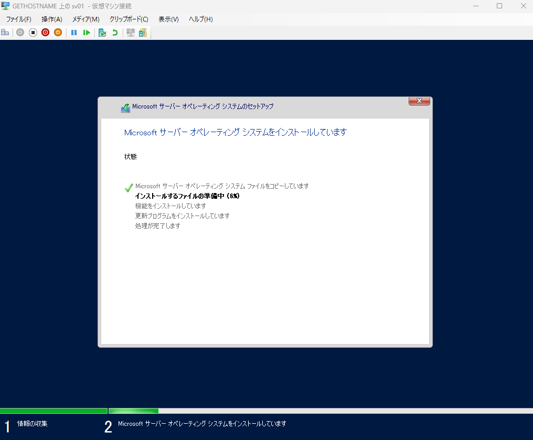Click the green Reset/resume play icon
The height and width of the screenshot is (440, 533).
pos(87,33)
